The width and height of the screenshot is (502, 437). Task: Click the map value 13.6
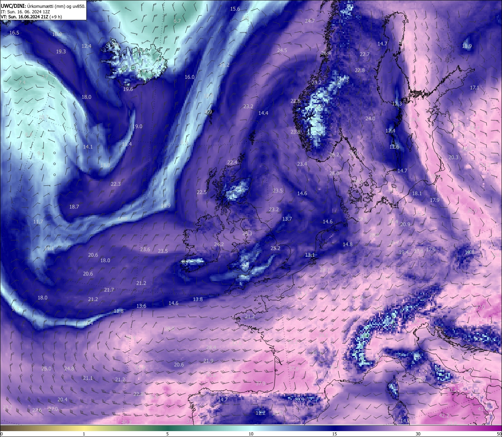tap(141, 306)
